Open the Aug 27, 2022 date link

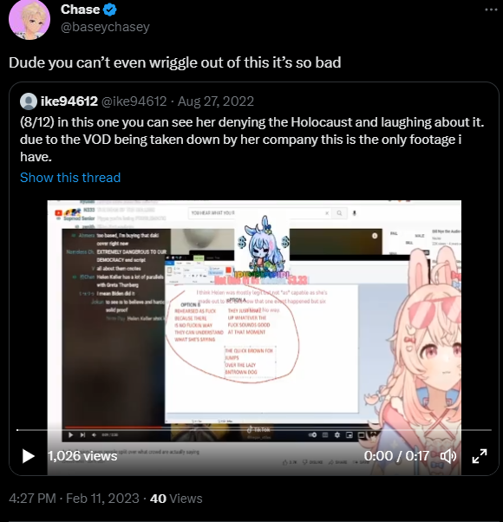point(216,101)
